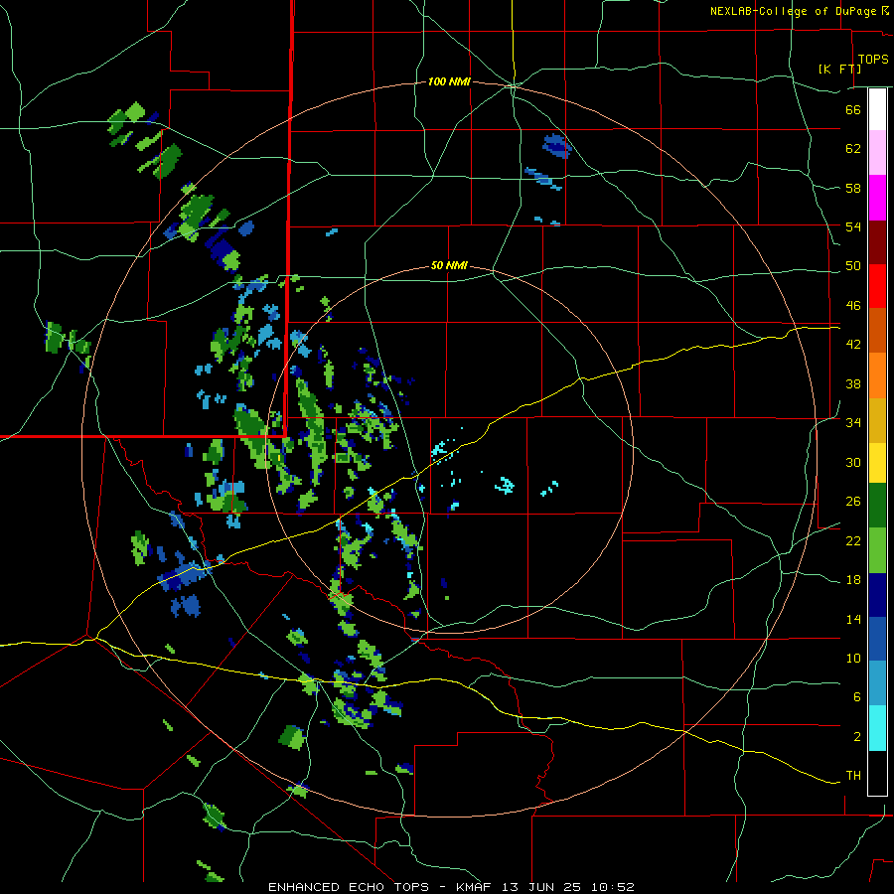Select the dark green legend swatch
This screenshot has width=894, height=894.
[877, 506]
